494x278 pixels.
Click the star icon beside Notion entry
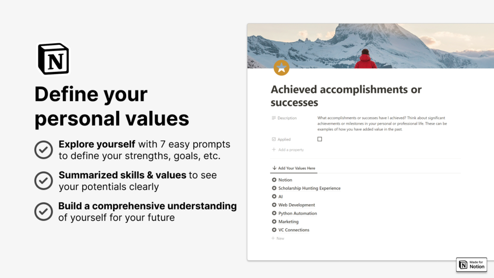[x=274, y=180]
